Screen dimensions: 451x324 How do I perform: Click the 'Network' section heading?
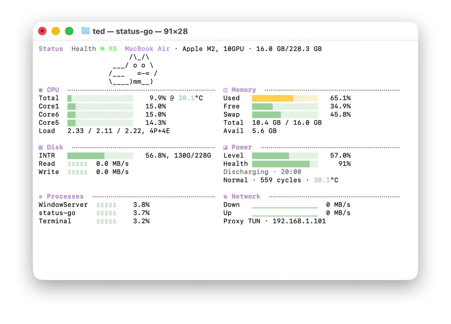[246, 196]
